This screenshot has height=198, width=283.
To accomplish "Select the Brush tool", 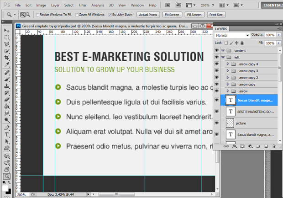I will (7, 79).
